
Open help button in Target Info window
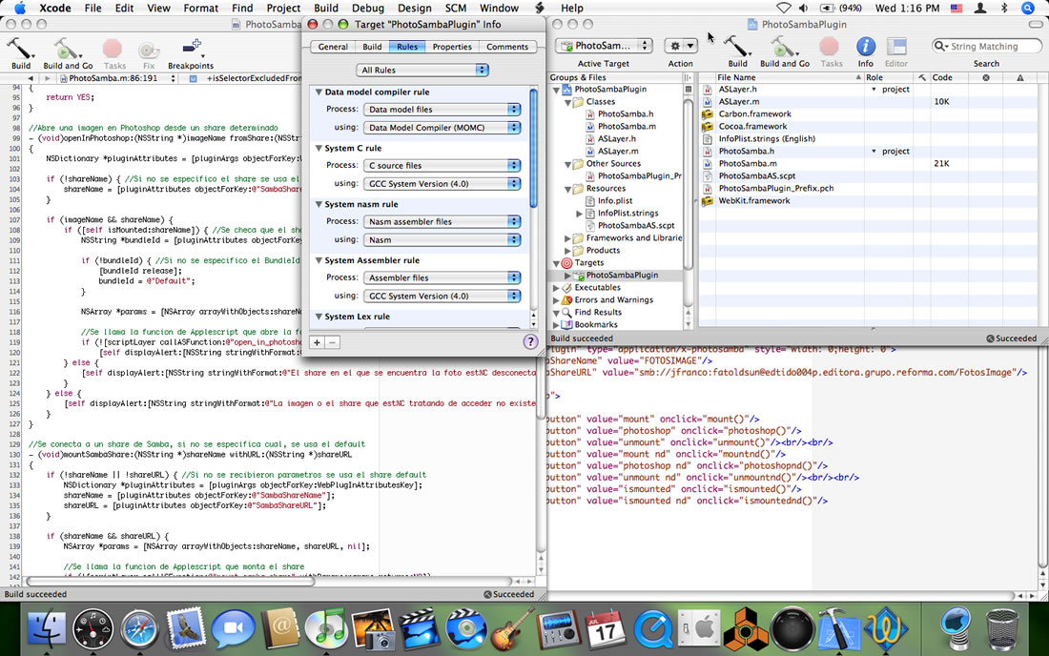point(530,341)
